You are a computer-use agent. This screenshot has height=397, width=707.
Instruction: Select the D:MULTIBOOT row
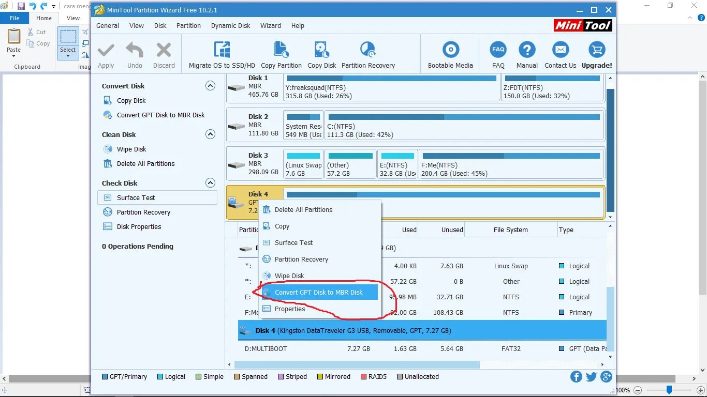tap(422, 349)
